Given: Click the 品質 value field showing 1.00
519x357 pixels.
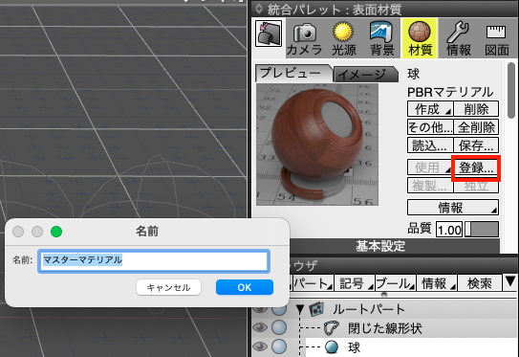Looking at the screenshot, I should (449, 230).
